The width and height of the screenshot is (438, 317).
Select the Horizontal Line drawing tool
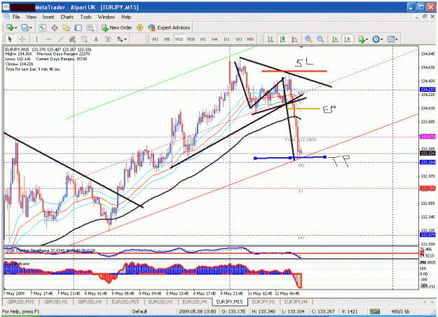point(48,39)
